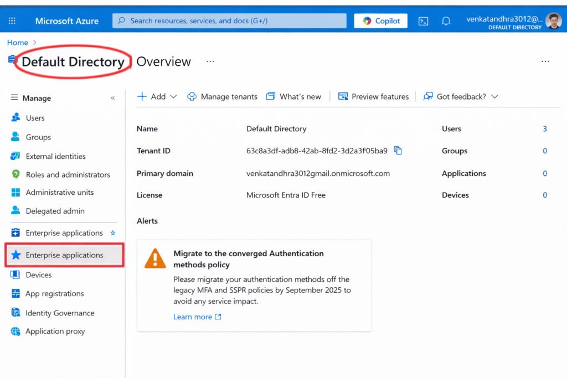Click the Users count 3

pos(545,128)
